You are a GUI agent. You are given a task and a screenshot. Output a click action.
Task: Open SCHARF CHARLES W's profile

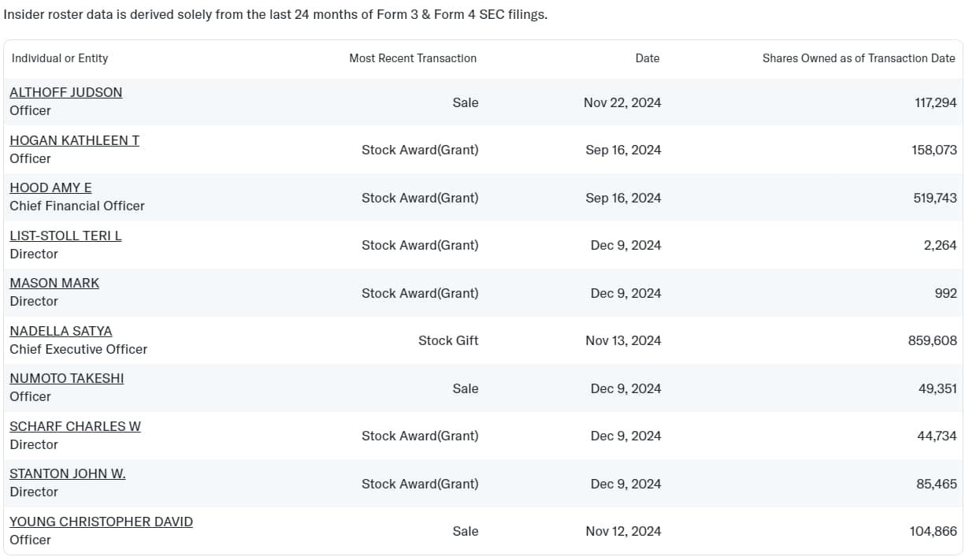pos(76,425)
